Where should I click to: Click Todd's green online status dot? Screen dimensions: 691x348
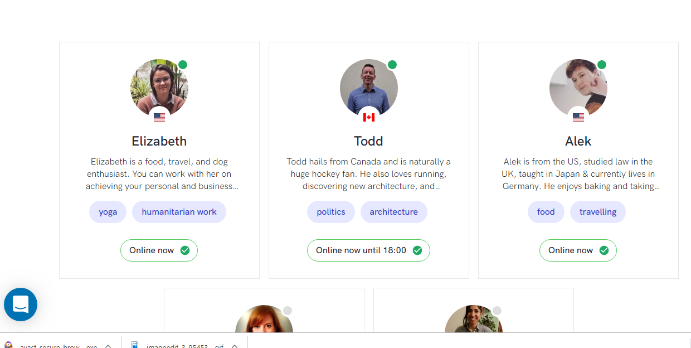click(392, 65)
